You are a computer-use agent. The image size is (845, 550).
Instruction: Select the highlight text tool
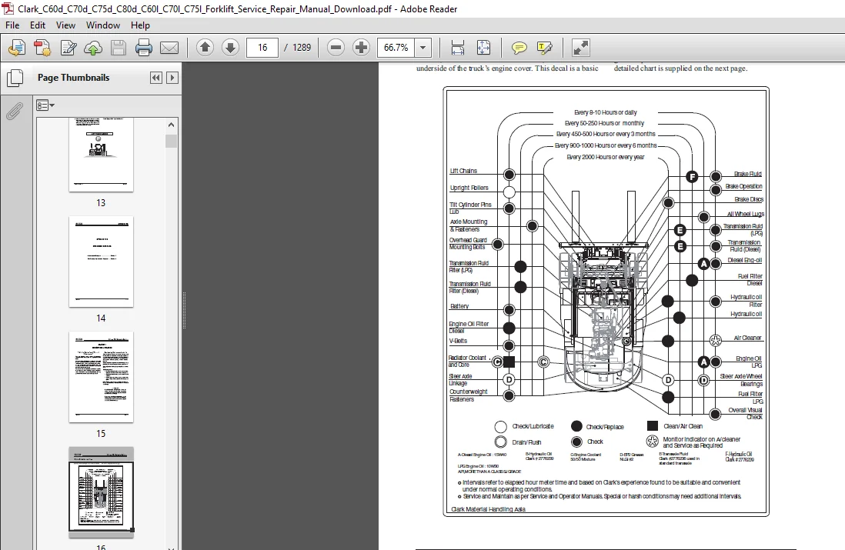(x=544, y=48)
